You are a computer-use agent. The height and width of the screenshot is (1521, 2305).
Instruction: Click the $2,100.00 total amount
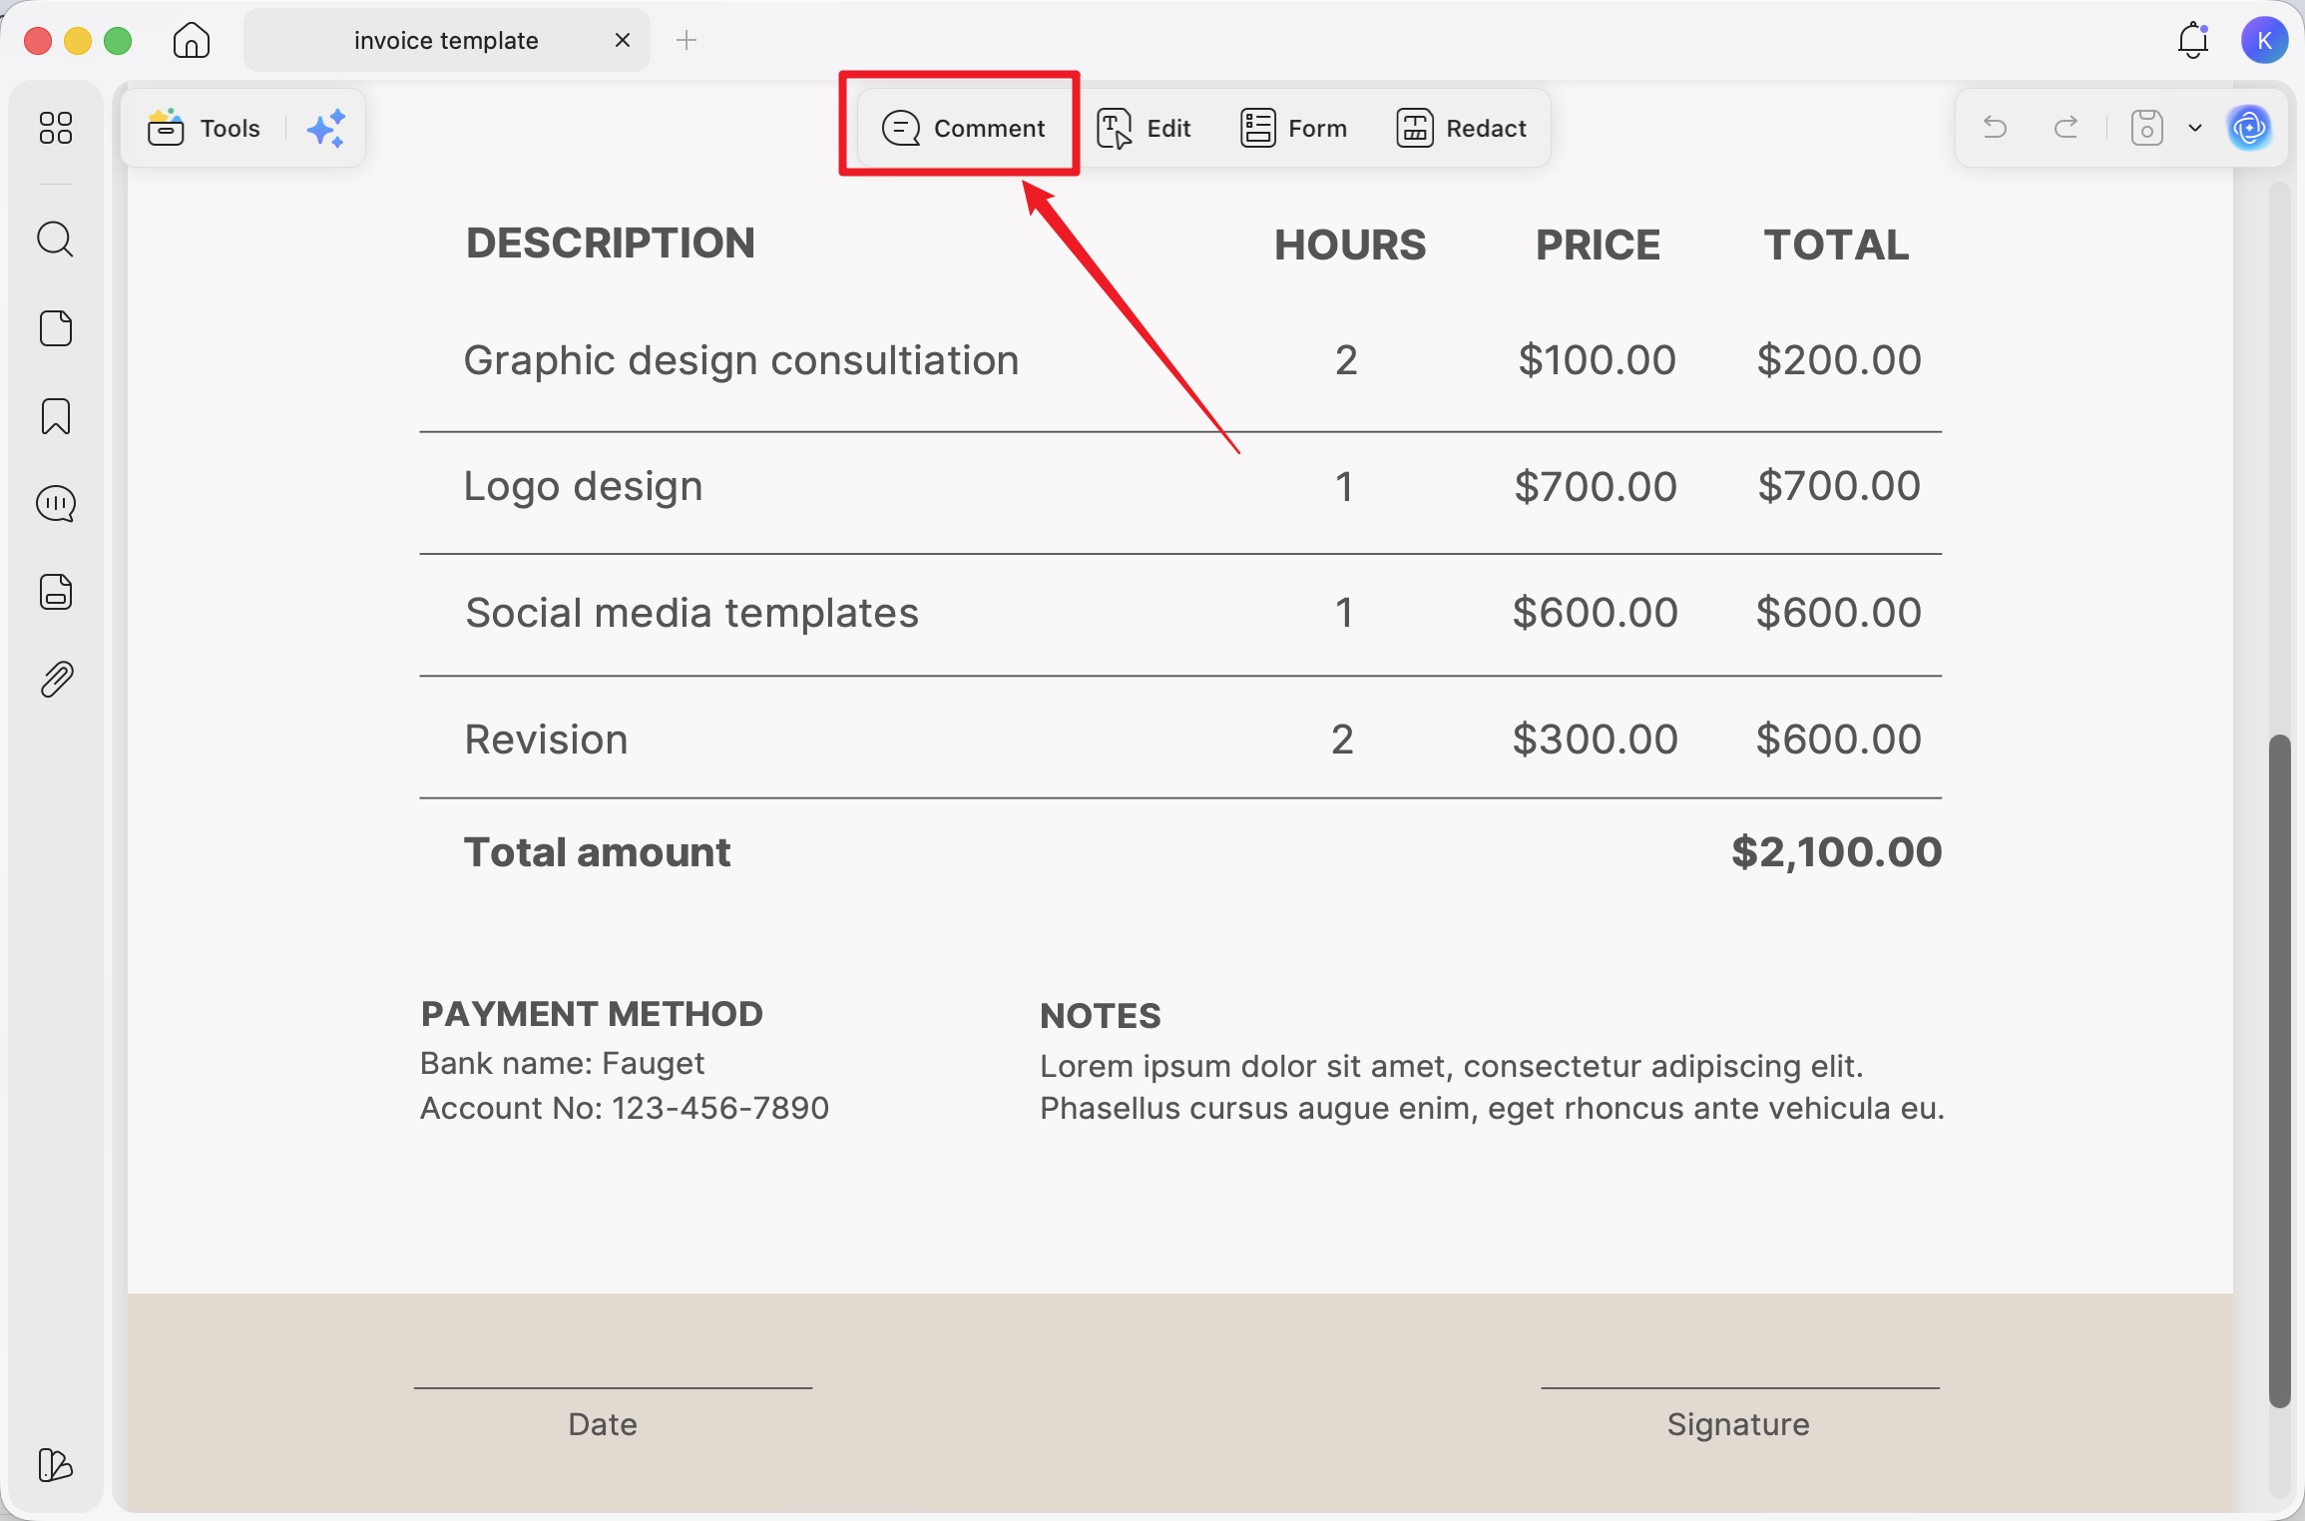coord(1836,852)
